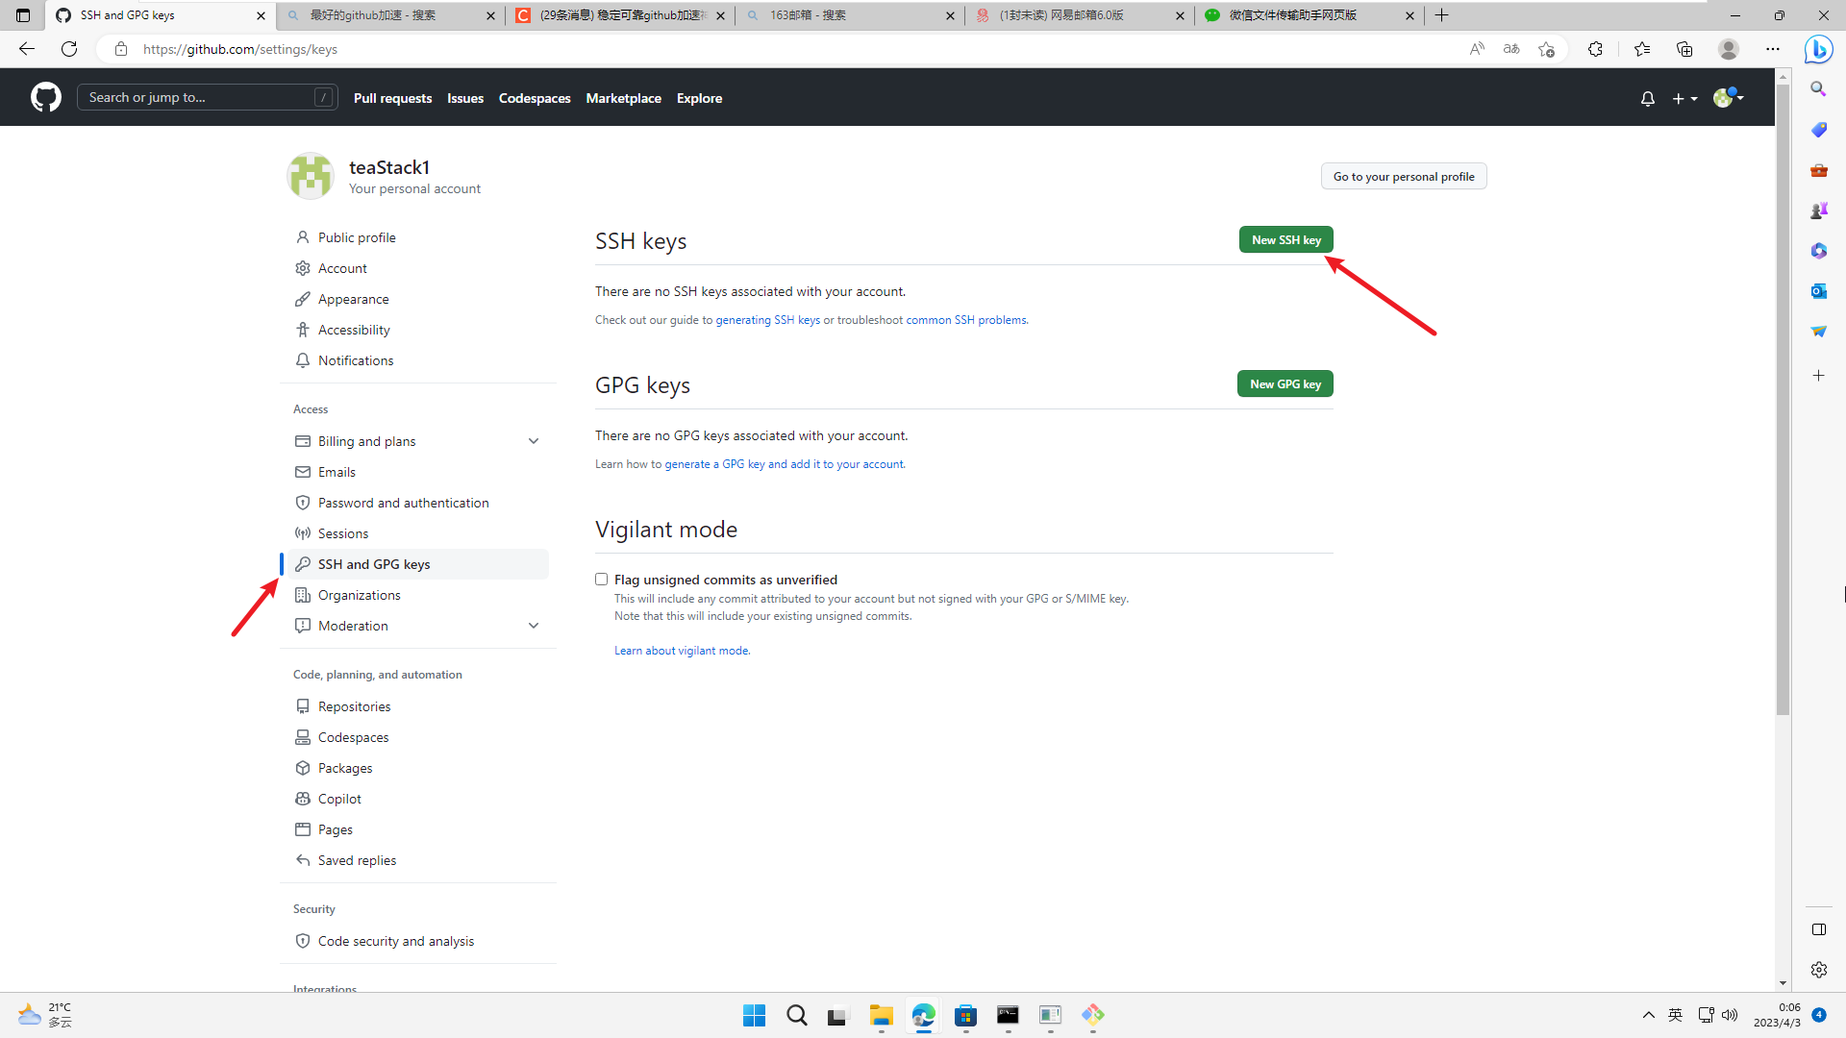
Task: Open Outlook in Edge sidebar
Action: click(1818, 290)
